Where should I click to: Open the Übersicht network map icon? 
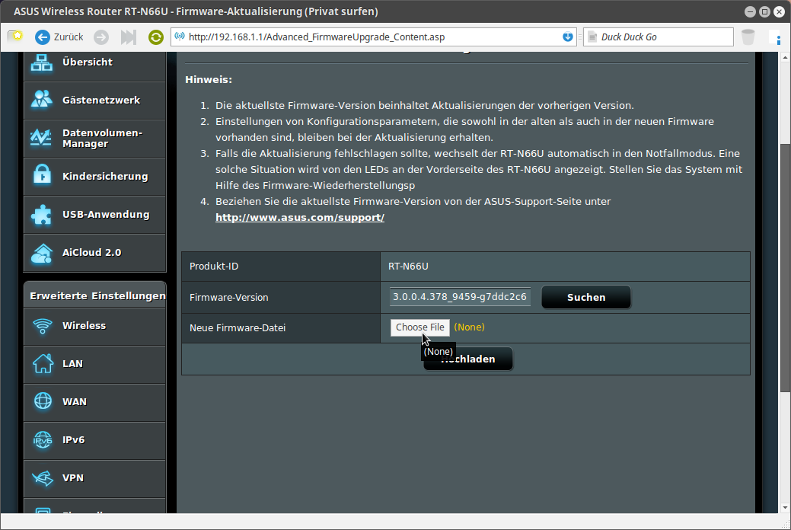coord(42,62)
